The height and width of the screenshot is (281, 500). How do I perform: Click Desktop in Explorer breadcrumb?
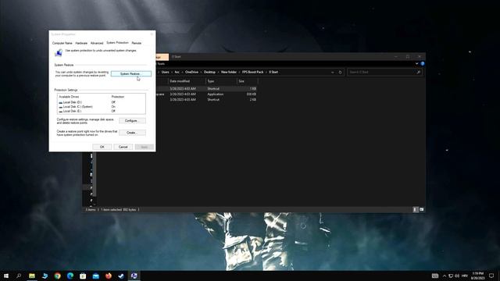click(x=209, y=72)
